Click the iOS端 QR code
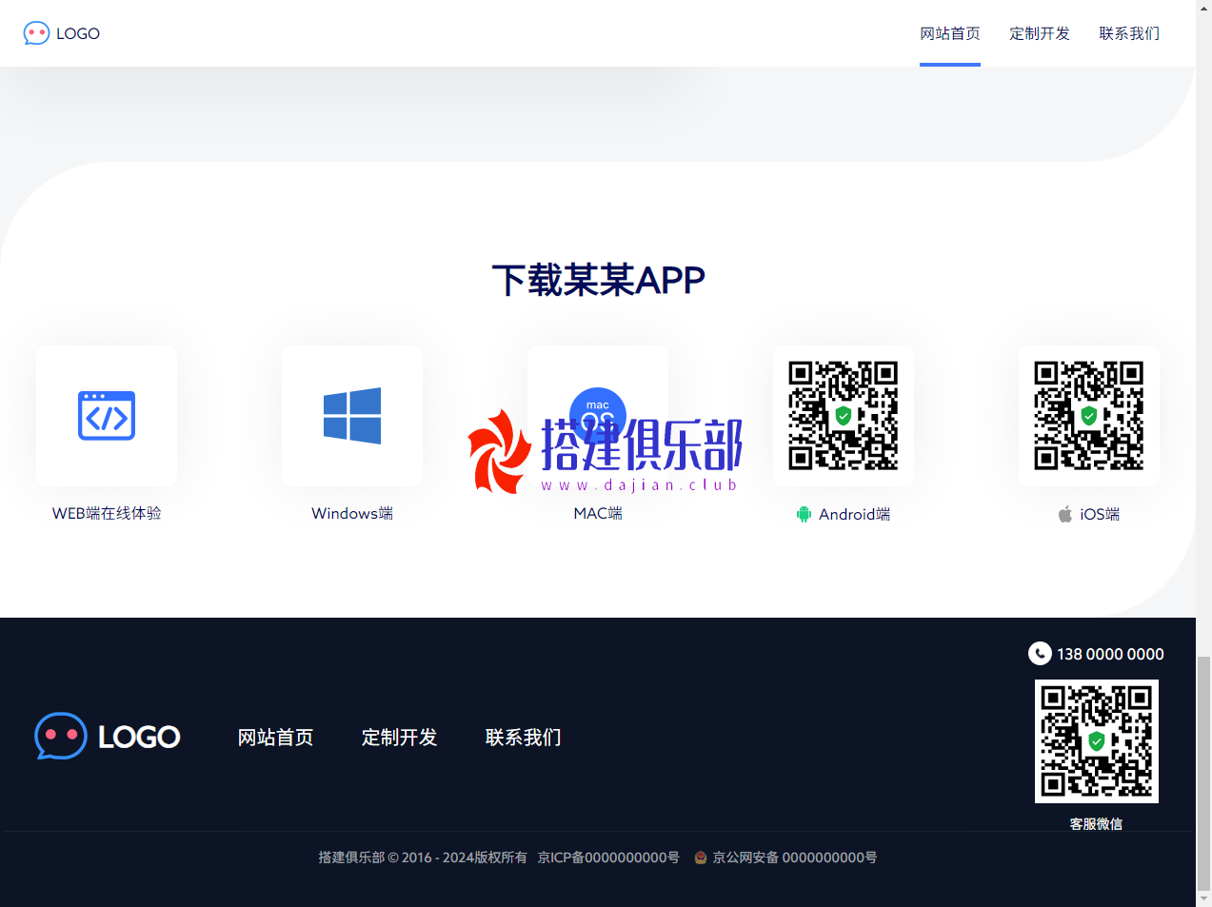1212x907 pixels. 1089,415
